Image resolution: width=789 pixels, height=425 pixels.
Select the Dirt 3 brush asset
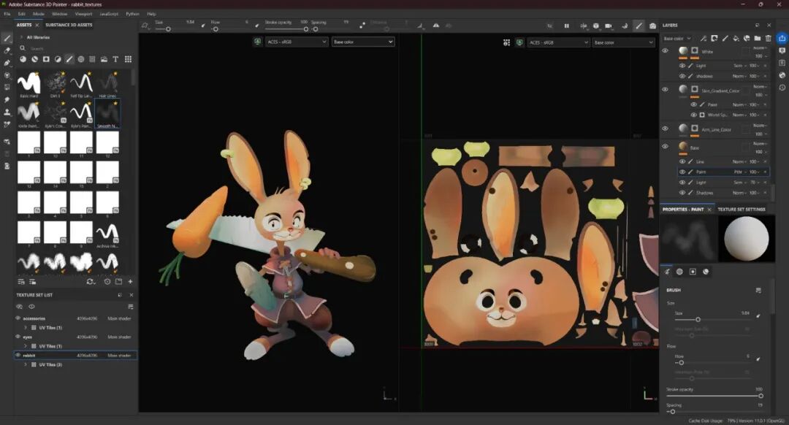pyautogui.click(x=56, y=85)
